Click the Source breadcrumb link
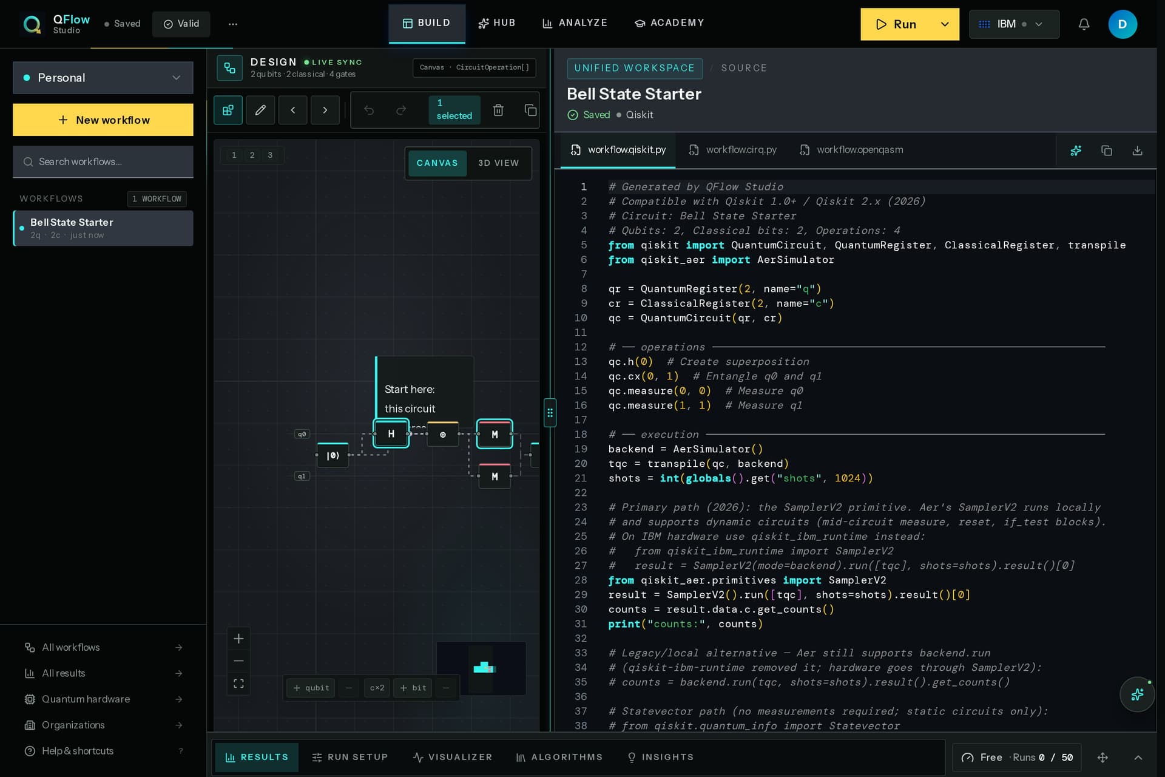Image resolution: width=1165 pixels, height=777 pixels. (744, 68)
